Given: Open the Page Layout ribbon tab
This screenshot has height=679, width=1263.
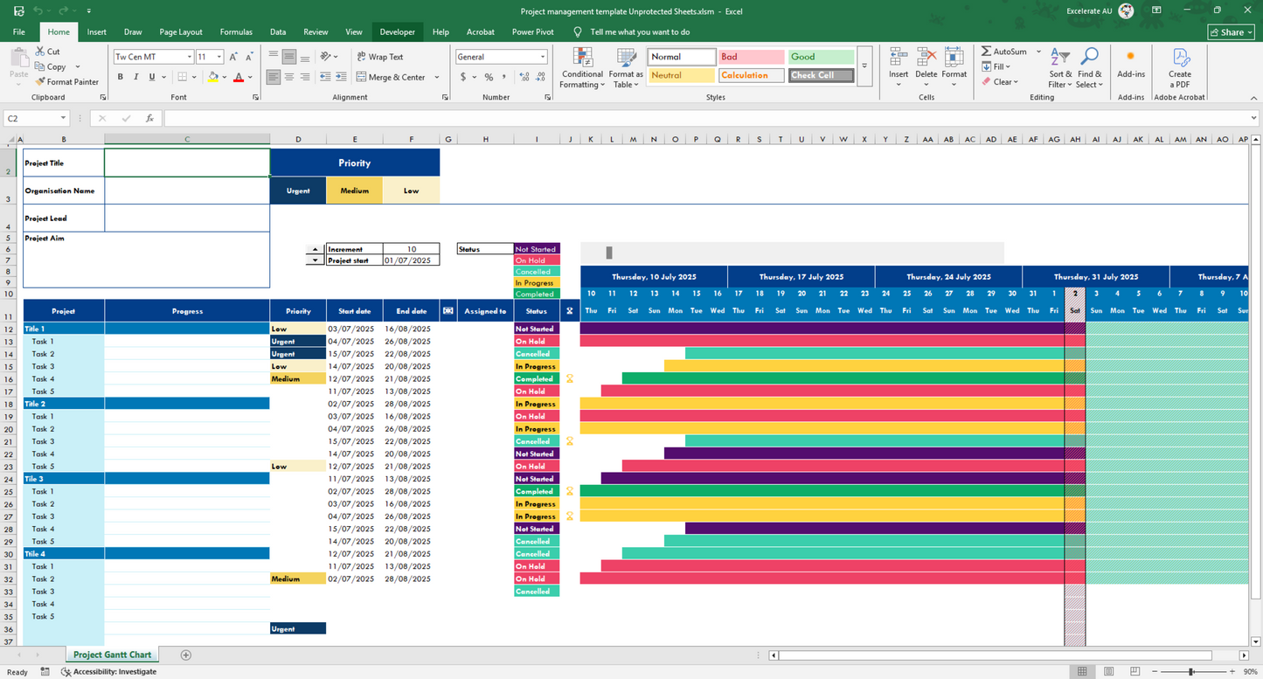Looking at the screenshot, I should [x=181, y=32].
